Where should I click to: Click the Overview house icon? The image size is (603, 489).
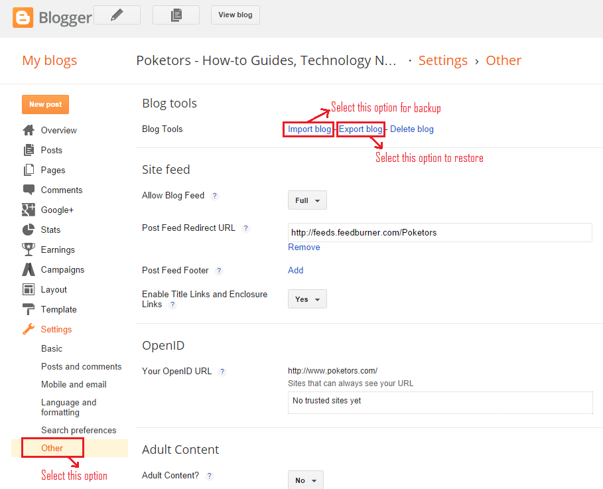pyautogui.click(x=29, y=130)
